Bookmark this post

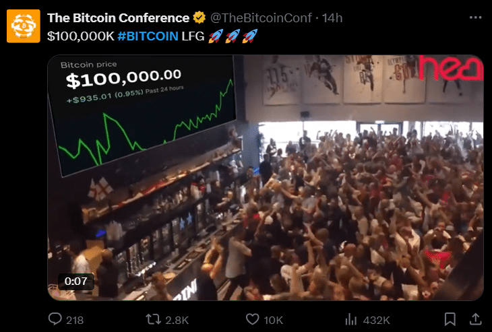tap(450, 319)
